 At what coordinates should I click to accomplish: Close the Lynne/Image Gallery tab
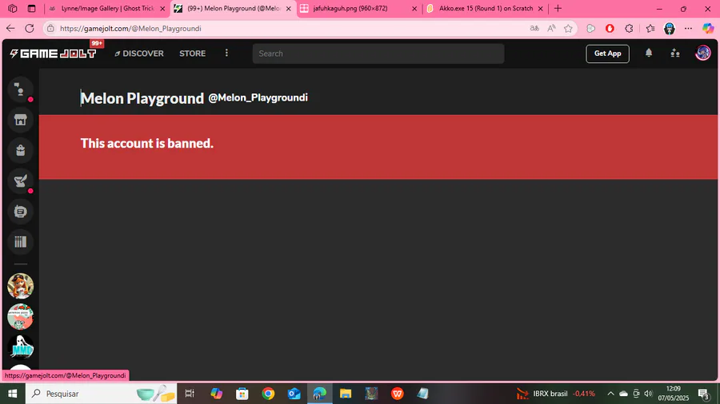pos(162,8)
